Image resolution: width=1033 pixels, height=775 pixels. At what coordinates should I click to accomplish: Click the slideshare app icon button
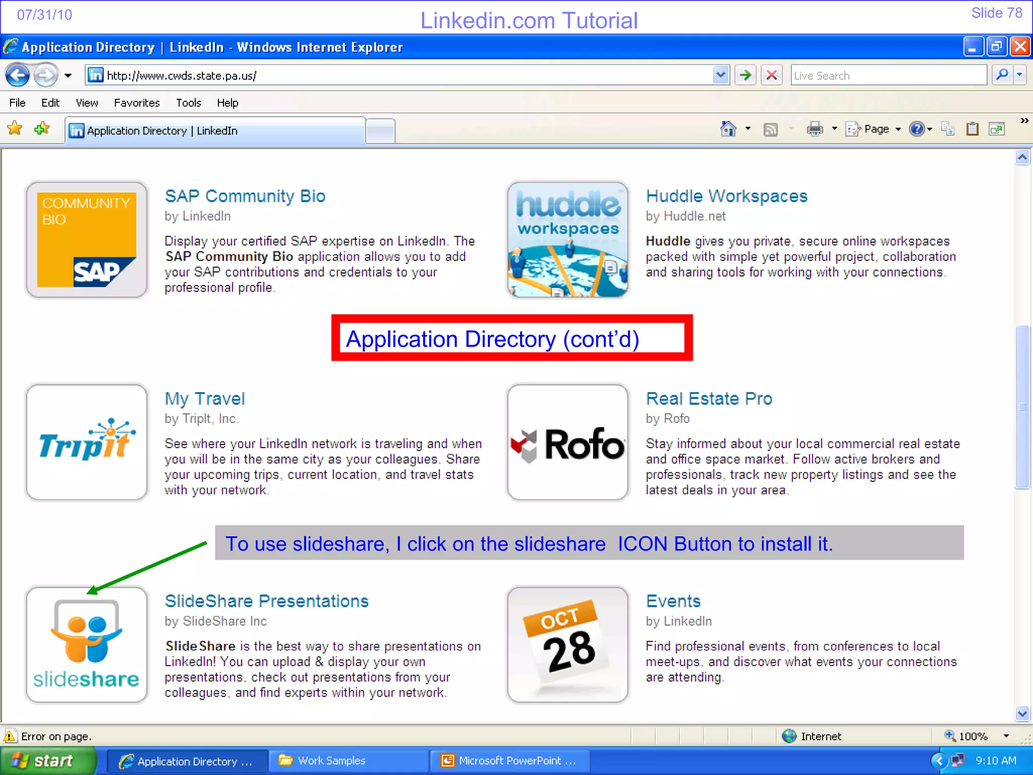[87, 645]
